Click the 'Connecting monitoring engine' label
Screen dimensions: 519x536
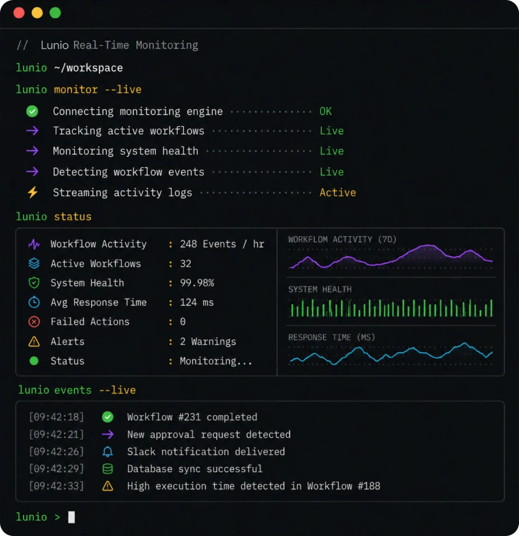click(138, 111)
